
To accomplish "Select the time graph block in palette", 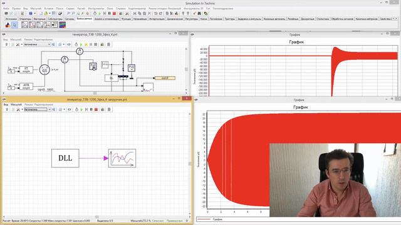I will pos(24,25).
